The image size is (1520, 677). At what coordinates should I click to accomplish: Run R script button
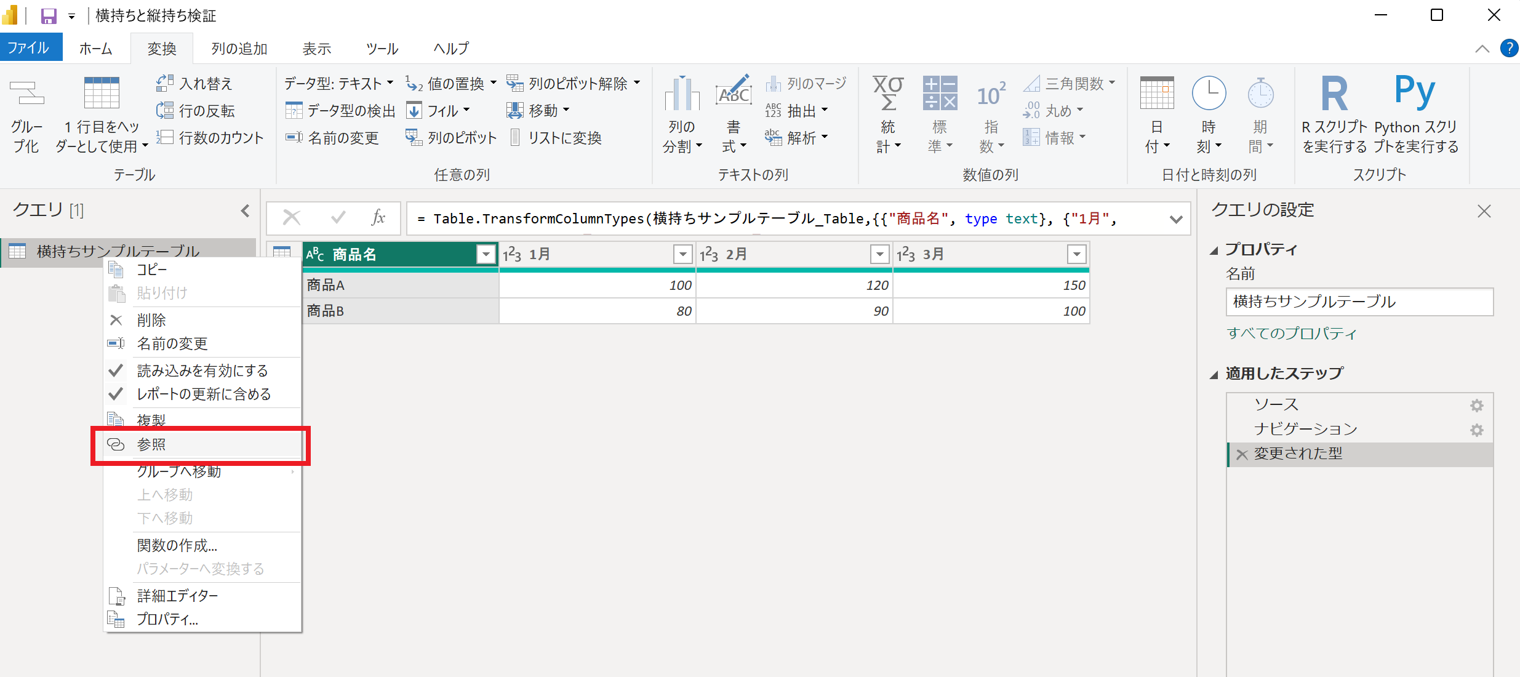(x=1334, y=114)
